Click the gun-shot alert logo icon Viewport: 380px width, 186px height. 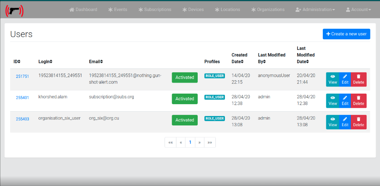click(14, 10)
